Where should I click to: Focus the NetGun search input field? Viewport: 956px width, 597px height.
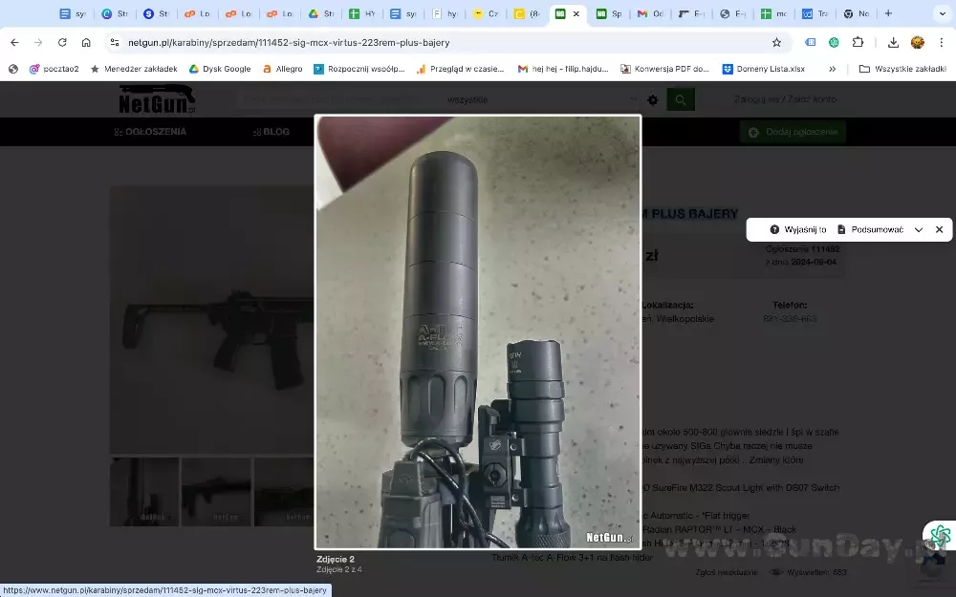[x=338, y=99]
